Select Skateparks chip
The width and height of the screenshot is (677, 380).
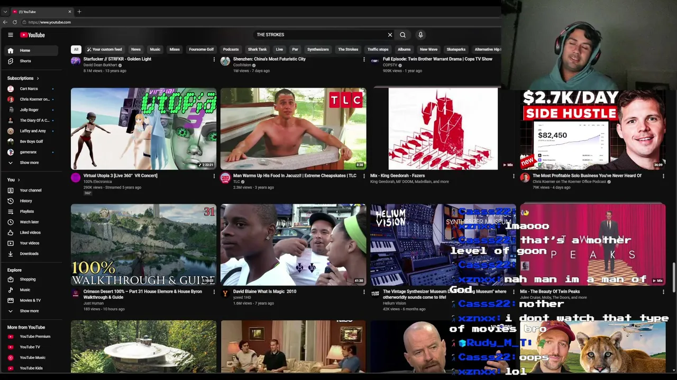coord(456,50)
